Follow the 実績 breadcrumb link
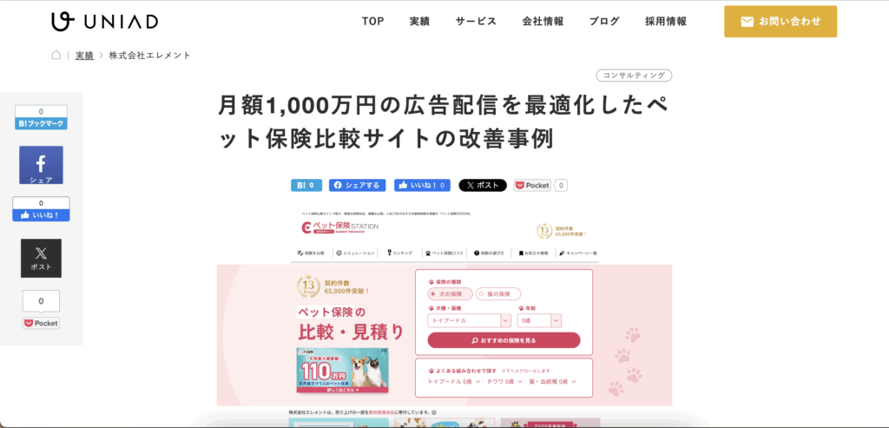The height and width of the screenshot is (428, 889). [84, 55]
